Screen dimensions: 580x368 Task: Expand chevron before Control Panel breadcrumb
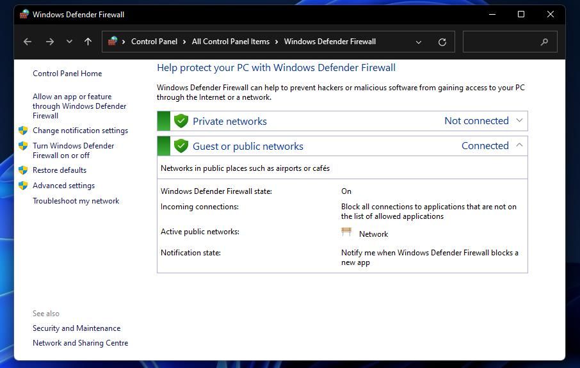click(x=124, y=42)
